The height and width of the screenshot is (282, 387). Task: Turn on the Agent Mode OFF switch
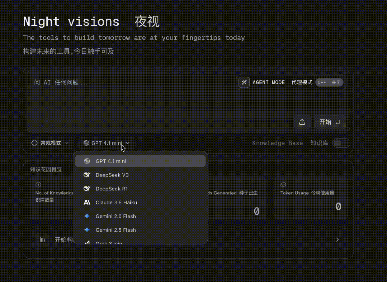(329, 82)
